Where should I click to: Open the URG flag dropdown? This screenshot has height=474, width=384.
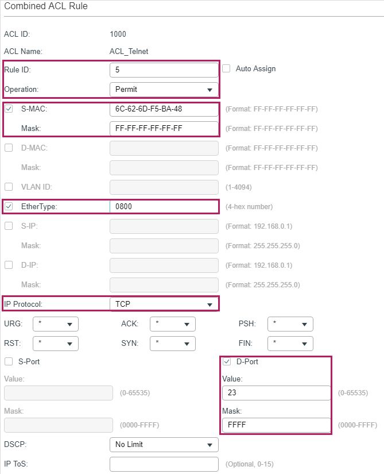(55, 324)
